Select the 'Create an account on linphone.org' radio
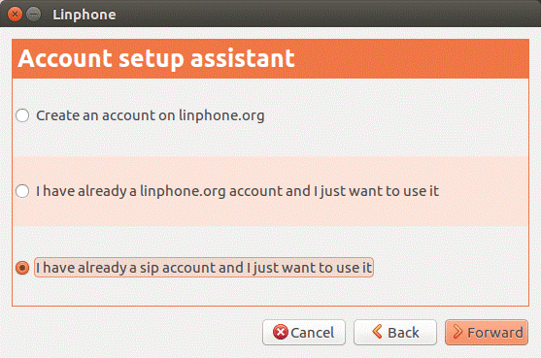The image size is (541, 358). coord(22,115)
